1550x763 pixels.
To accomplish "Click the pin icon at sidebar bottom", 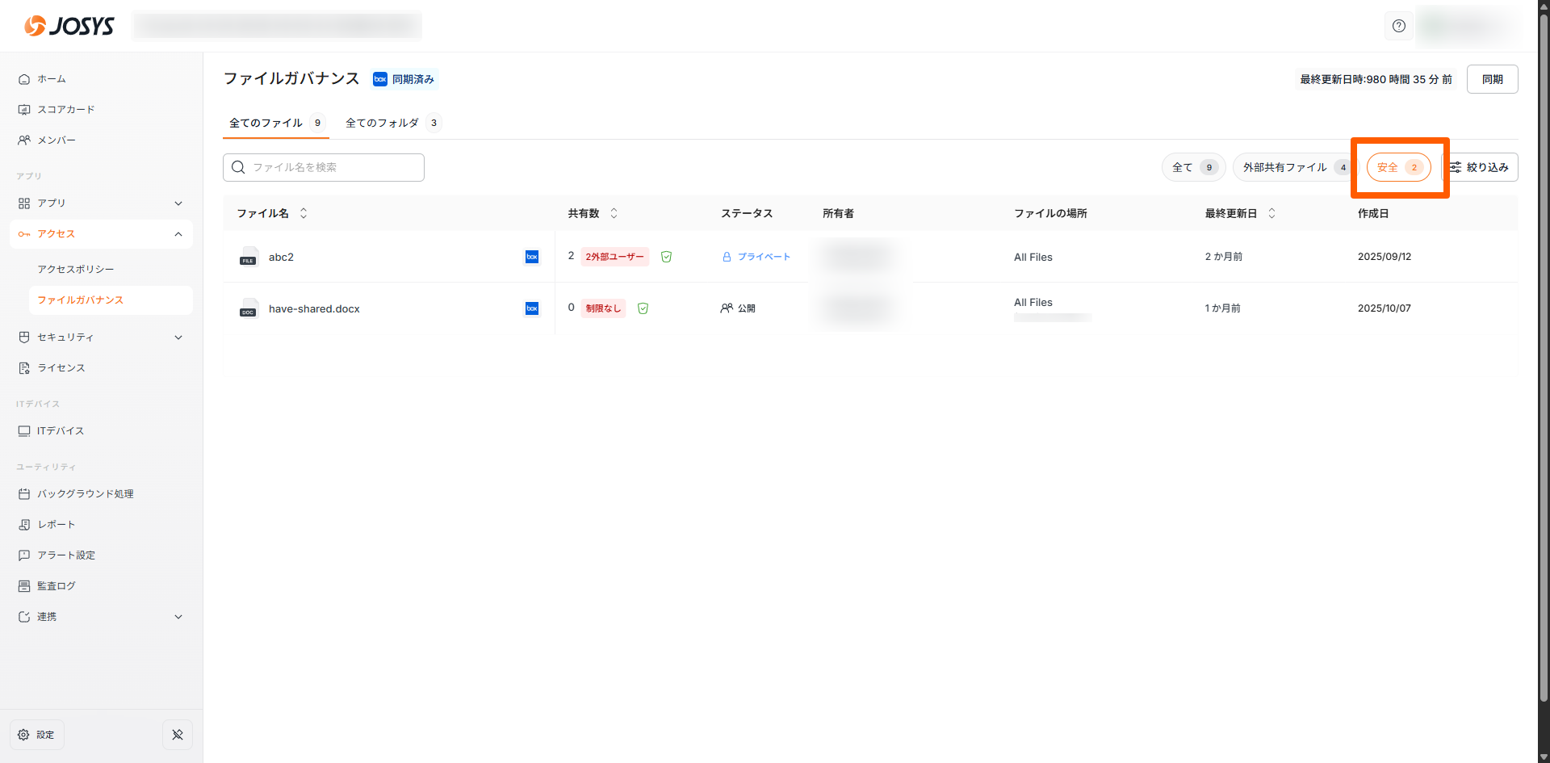I will tap(178, 735).
